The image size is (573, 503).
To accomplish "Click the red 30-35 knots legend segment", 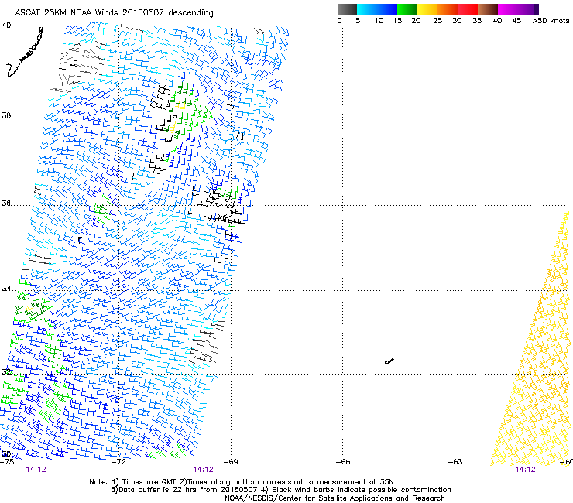I will point(468,9).
